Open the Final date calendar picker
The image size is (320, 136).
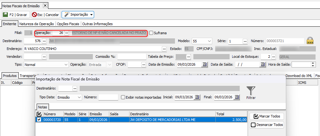point(236,97)
